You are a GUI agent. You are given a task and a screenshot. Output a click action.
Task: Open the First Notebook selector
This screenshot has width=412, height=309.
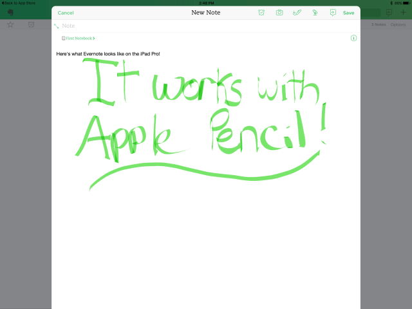[x=79, y=39]
